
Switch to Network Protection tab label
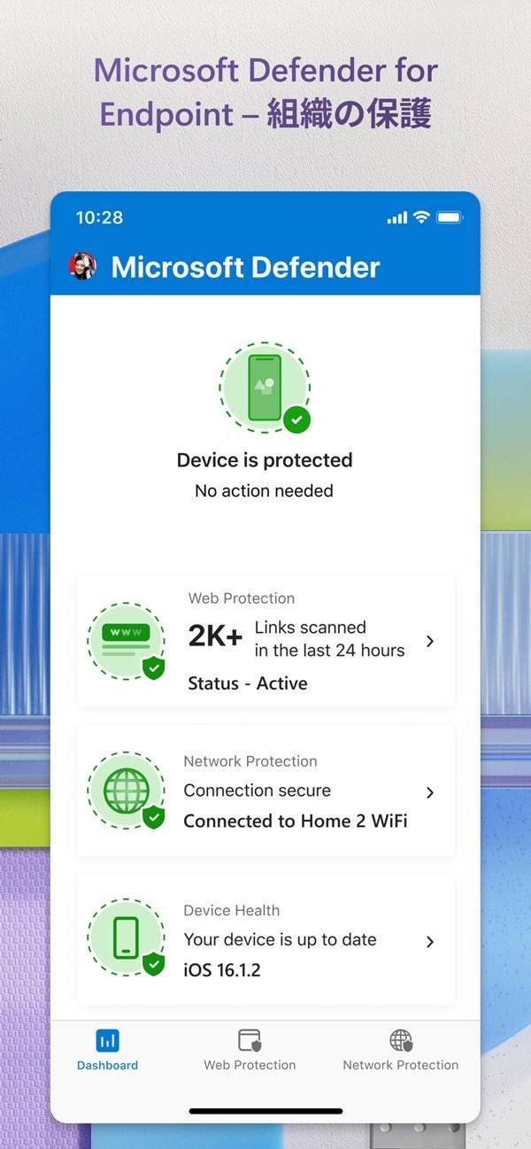click(x=401, y=1065)
